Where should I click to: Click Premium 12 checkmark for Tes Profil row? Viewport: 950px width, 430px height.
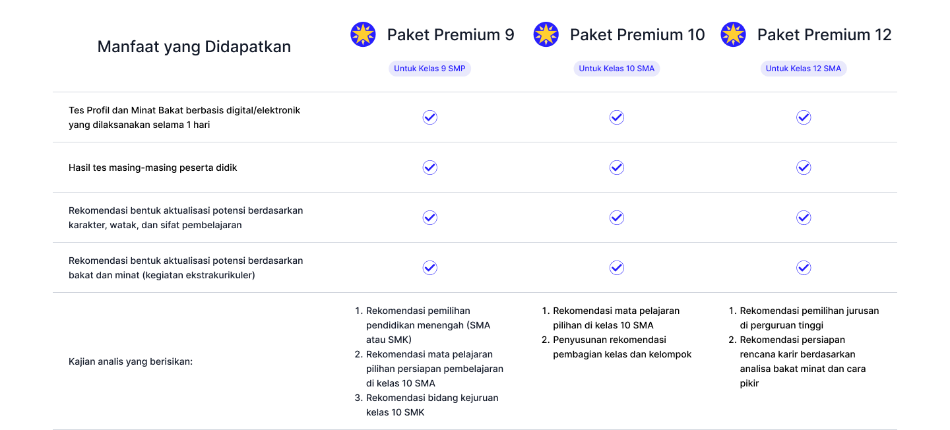click(x=804, y=117)
